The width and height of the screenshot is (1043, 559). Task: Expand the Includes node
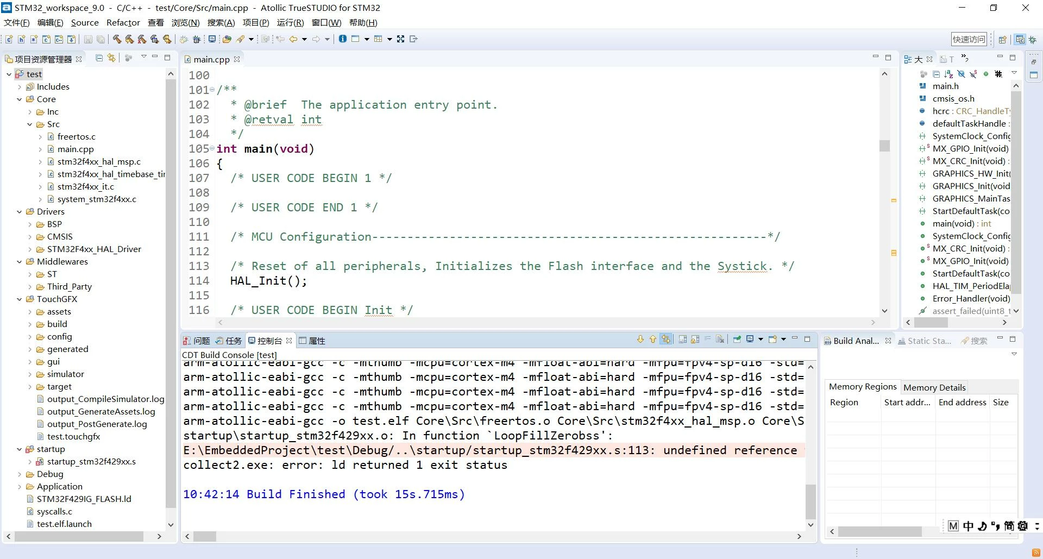[x=20, y=87]
